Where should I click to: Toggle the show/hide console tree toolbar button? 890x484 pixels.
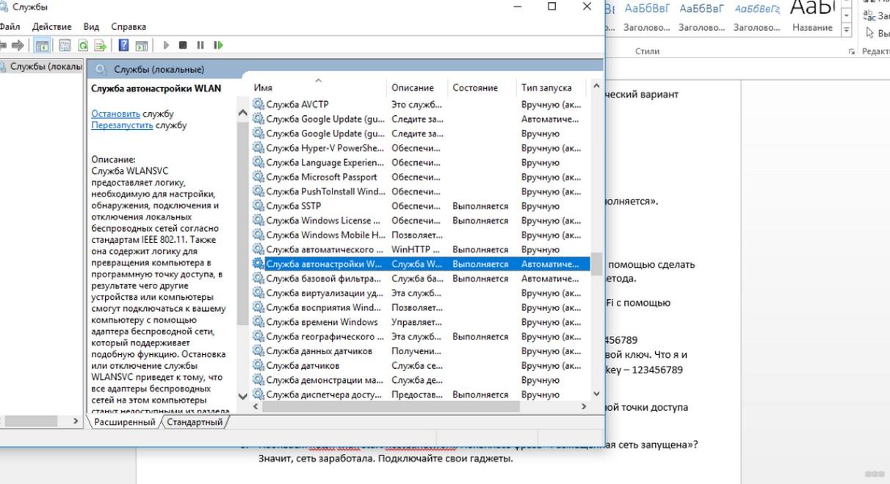[x=43, y=45]
